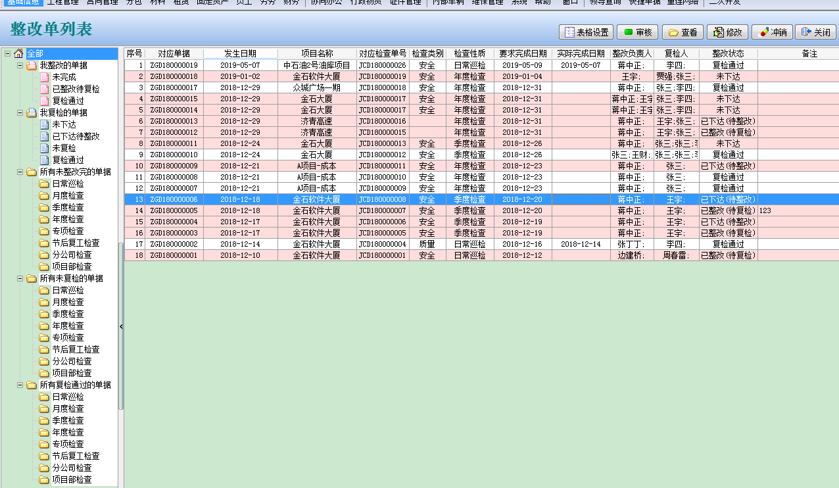839x488 pixels.
Task: Click the home icon beside 全部
Action: 18,53
